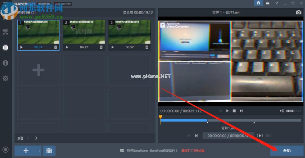This screenshot has height=158, width=305.
Task: Click the 开始 start button
Action: coord(287,151)
